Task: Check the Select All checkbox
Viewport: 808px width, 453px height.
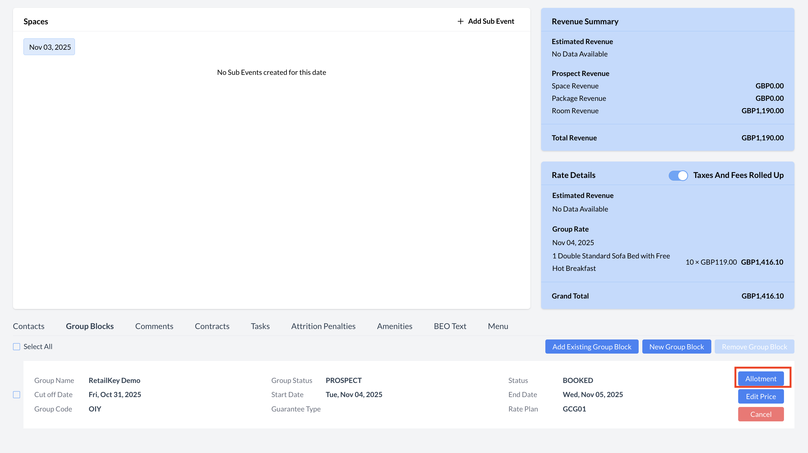Action: pyautogui.click(x=17, y=347)
